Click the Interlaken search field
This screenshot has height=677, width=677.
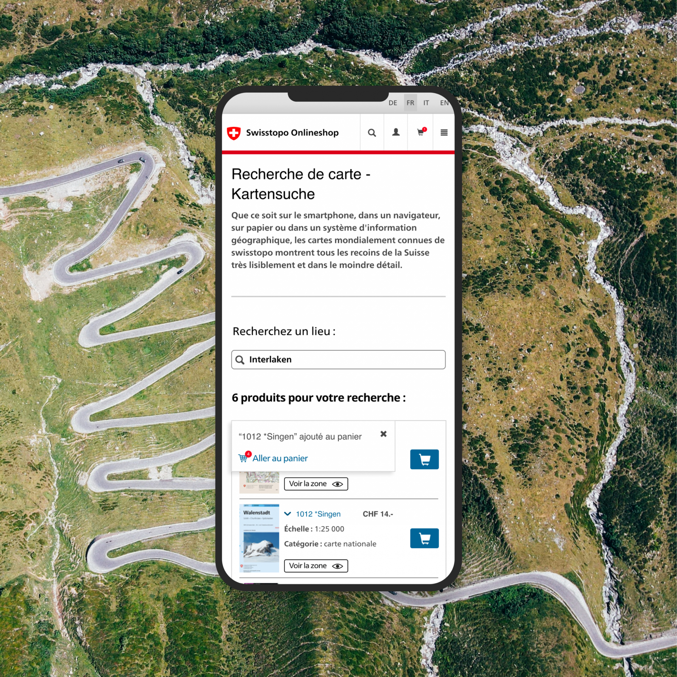[x=338, y=360]
